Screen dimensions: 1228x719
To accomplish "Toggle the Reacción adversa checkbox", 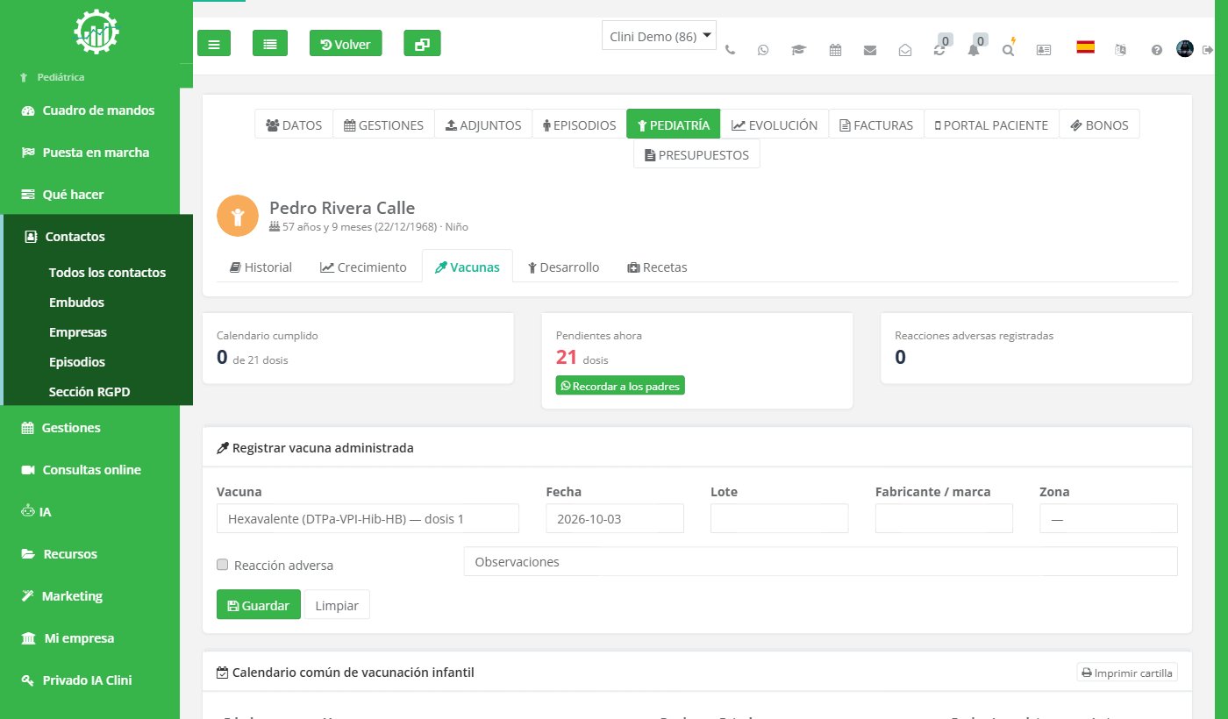I will pyautogui.click(x=223, y=565).
